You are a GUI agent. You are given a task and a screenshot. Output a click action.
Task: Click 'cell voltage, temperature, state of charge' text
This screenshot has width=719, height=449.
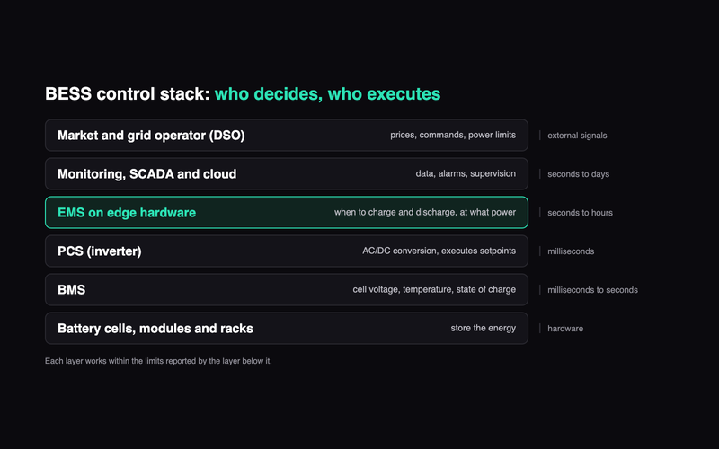tap(434, 289)
